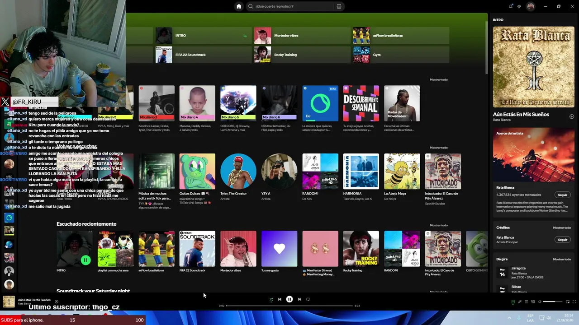Viewport: 579px width, 325px height.
Task: Open the miniplayer icon
Action: pos(568,302)
